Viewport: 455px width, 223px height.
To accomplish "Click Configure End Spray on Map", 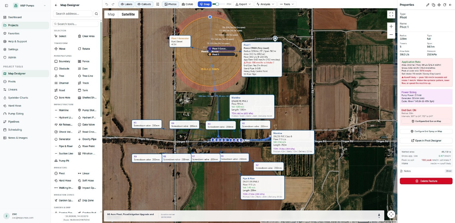I will point(426,131).
